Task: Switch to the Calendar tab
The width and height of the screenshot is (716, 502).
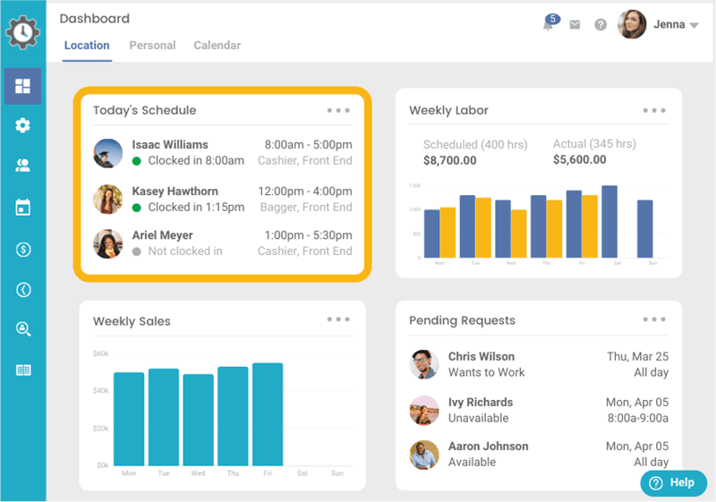Action: coord(217,46)
